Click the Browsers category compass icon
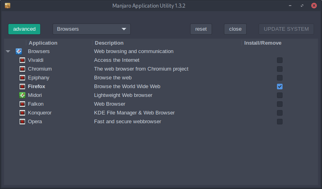The height and width of the screenshot is (189, 322). pyautogui.click(x=19, y=51)
